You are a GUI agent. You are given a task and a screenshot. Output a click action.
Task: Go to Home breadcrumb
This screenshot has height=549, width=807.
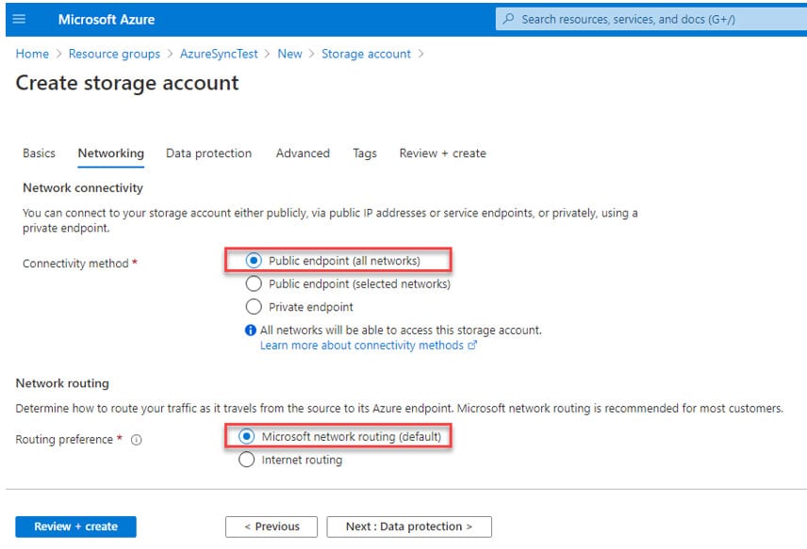click(x=32, y=54)
